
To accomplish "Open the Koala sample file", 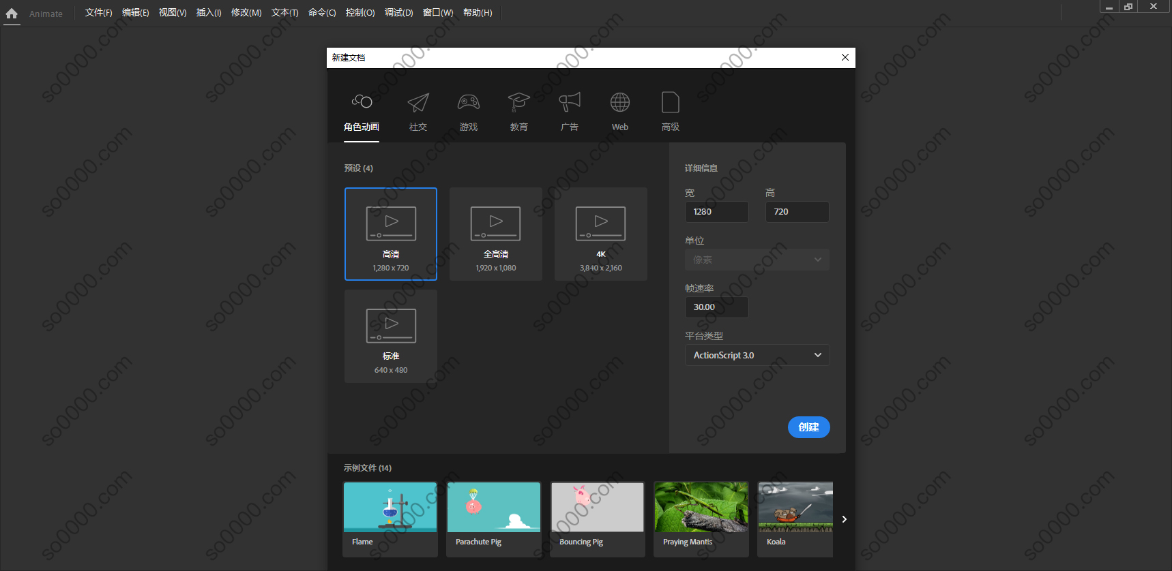I will tap(795, 519).
